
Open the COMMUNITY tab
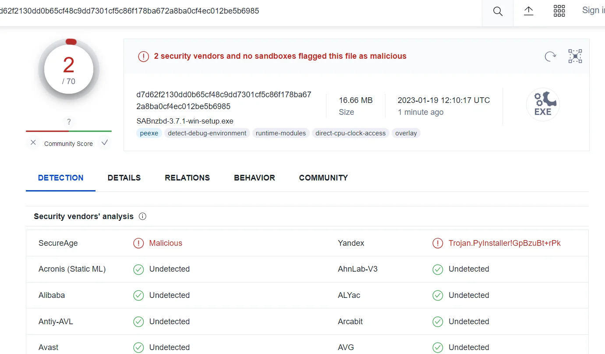point(323,178)
